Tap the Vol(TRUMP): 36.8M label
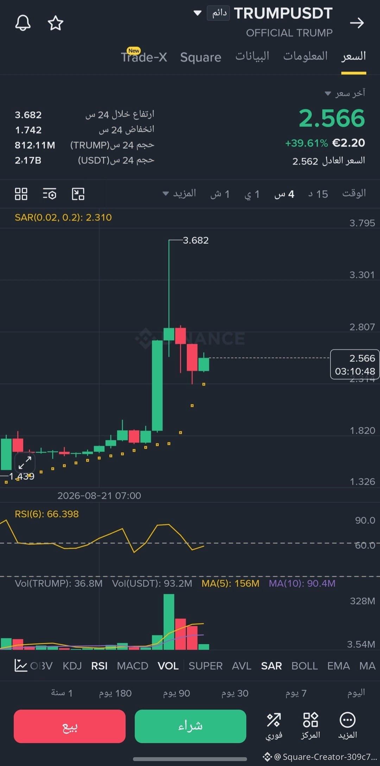 point(59,583)
